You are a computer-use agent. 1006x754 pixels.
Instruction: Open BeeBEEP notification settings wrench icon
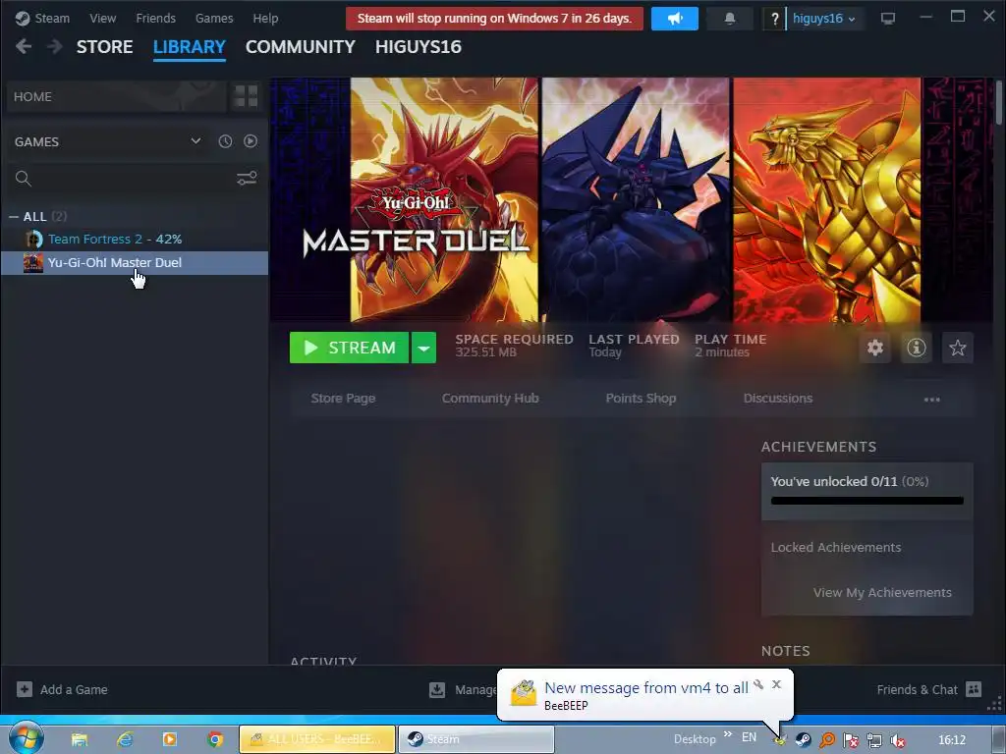pos(758,684)
